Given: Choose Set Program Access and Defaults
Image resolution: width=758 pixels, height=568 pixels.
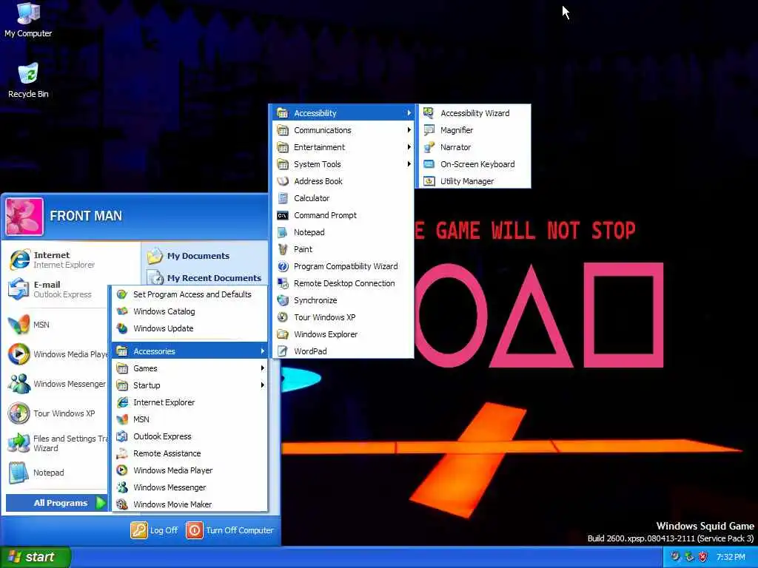Looking at the screenshot, I should (189, 294).
